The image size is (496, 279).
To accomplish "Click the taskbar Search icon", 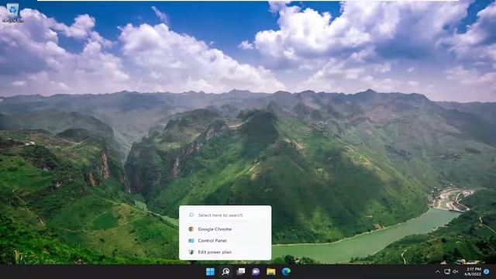I will [x=226, y=271].
